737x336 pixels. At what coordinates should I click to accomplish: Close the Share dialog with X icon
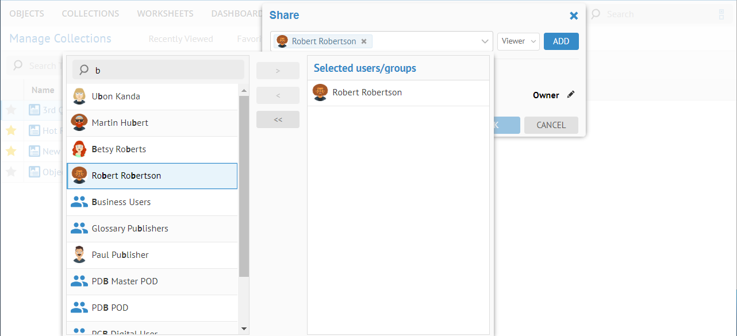pos(573,16)
